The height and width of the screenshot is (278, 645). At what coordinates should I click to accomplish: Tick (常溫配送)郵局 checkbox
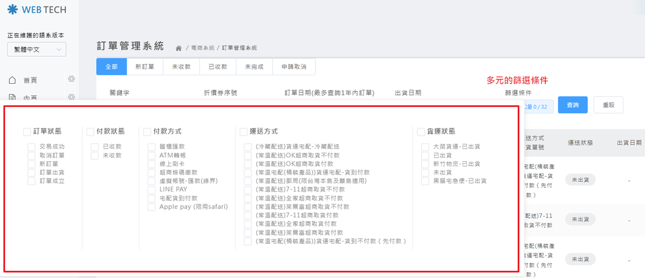248,181
